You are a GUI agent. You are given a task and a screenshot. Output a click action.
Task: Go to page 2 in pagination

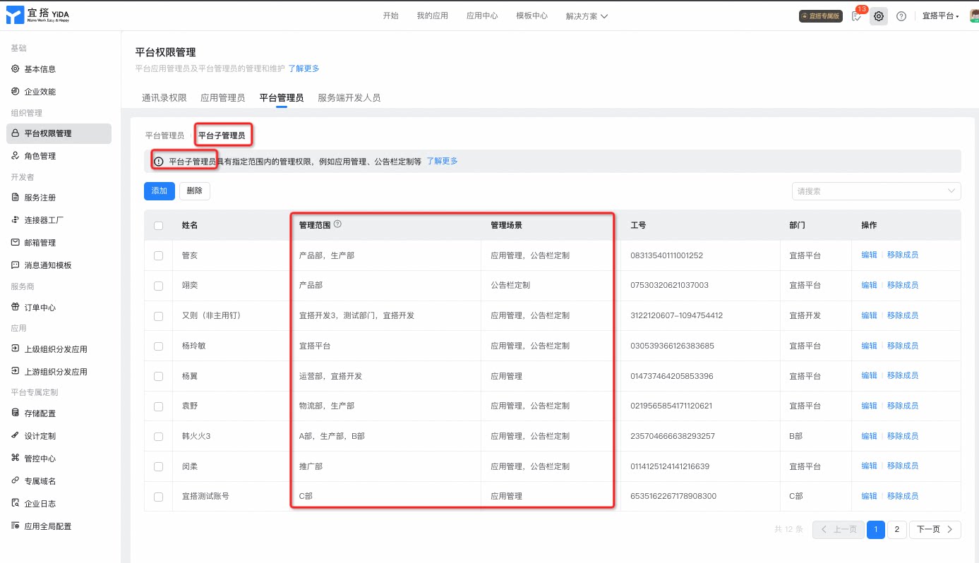896,530
